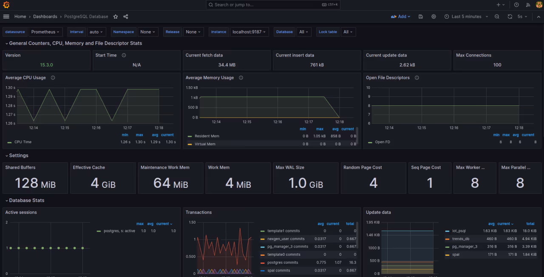
Task: Open the Active sessions panel title
Action: point(21,212)
